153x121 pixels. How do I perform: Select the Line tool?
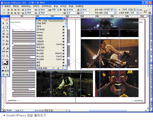point(7,31)
